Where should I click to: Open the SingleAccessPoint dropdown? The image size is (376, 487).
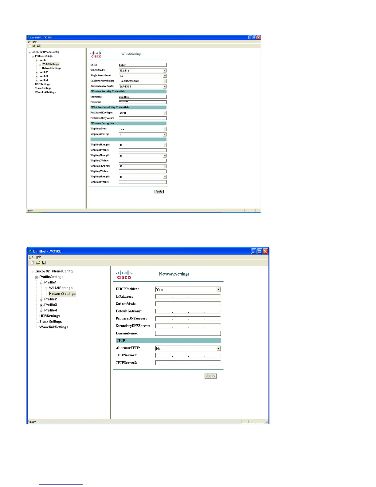point(165,76)
